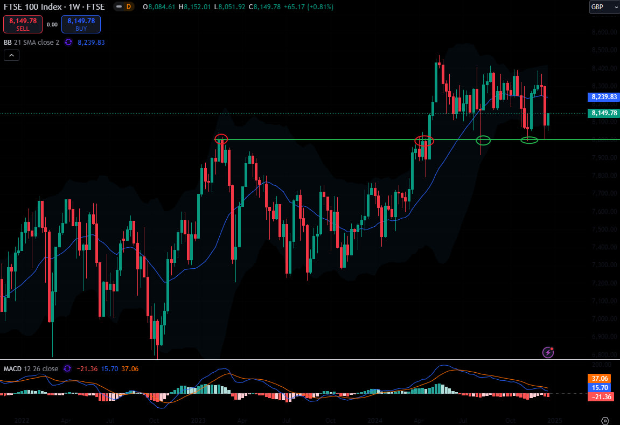This screenshot has width=620, height=425.
Task: Toggle the minus pill next to D
Action: (119, 6)
